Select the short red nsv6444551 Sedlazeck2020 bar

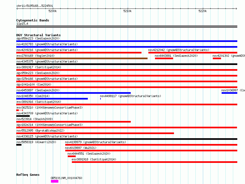tap(72, 156)
